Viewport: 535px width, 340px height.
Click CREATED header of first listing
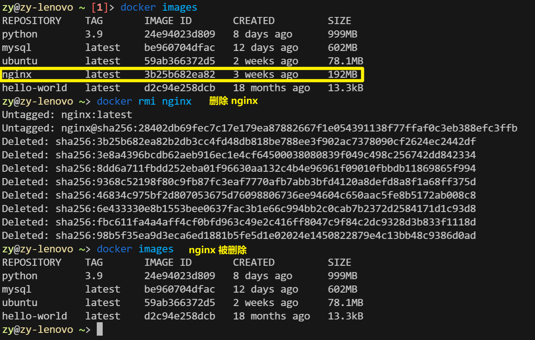pyautogui.click(x=253, y=21)
